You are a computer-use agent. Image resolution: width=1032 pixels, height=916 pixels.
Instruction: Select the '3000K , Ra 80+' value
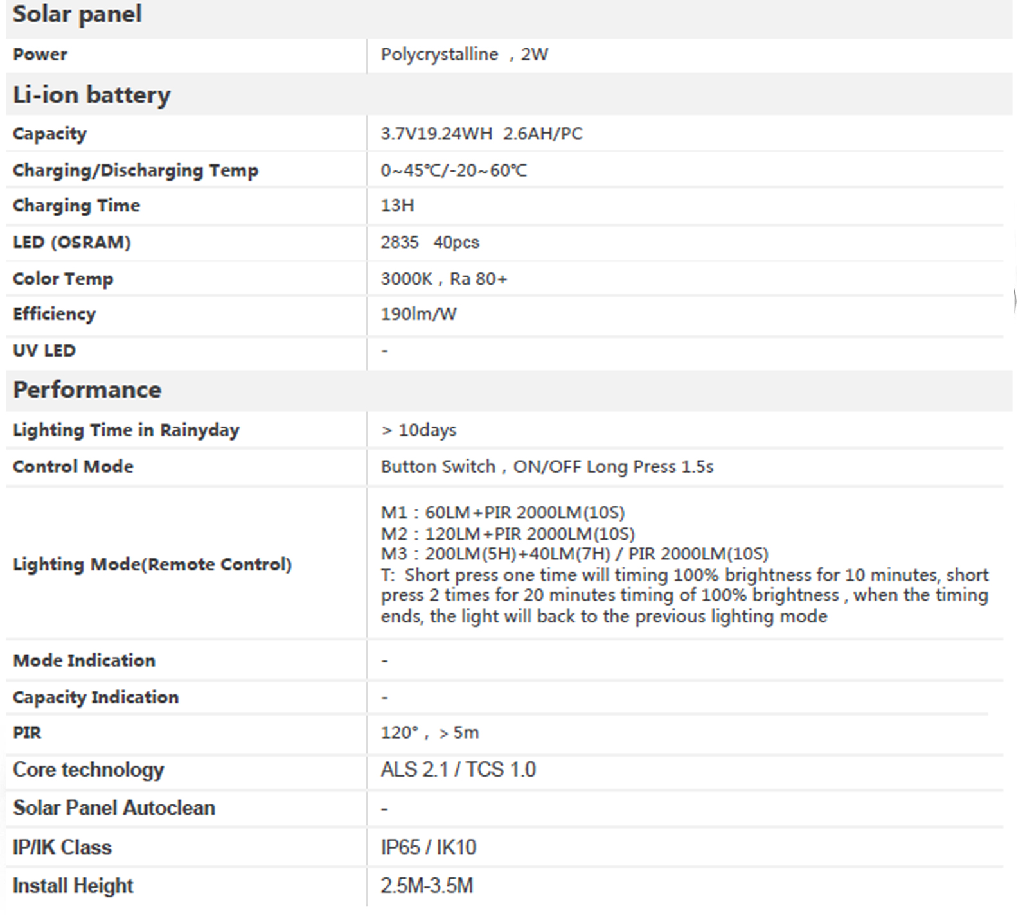tap(444, 279)
